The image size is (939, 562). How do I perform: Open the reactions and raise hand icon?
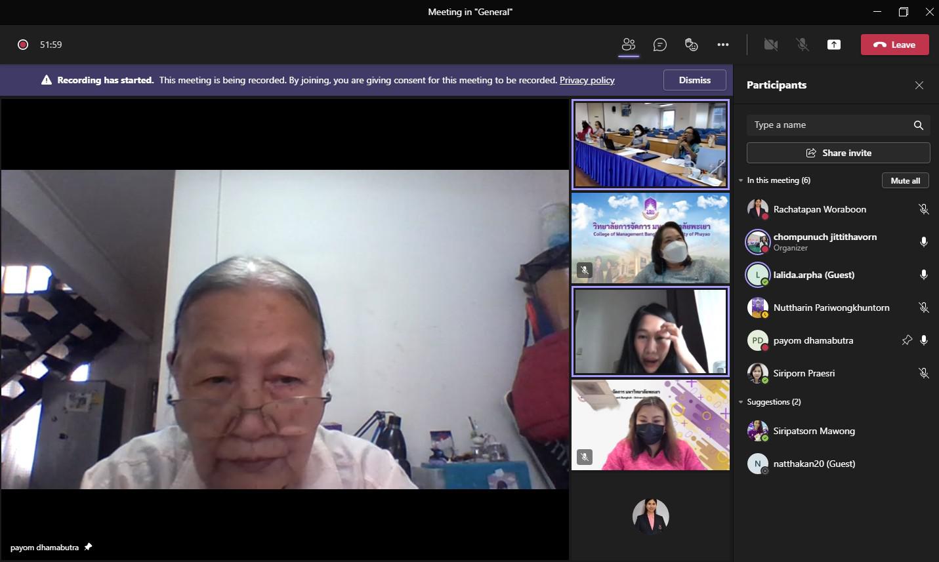coord(691,45)
